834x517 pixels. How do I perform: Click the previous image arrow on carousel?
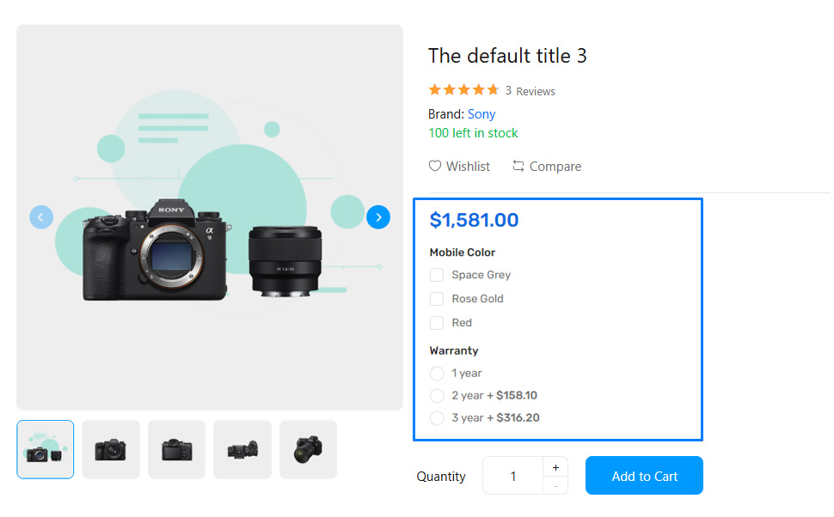tap(41, 217)
